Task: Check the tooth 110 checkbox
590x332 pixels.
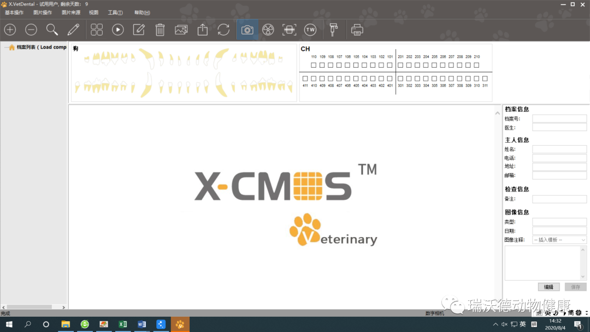Action: pyautogui.click(x=314, y=65)
